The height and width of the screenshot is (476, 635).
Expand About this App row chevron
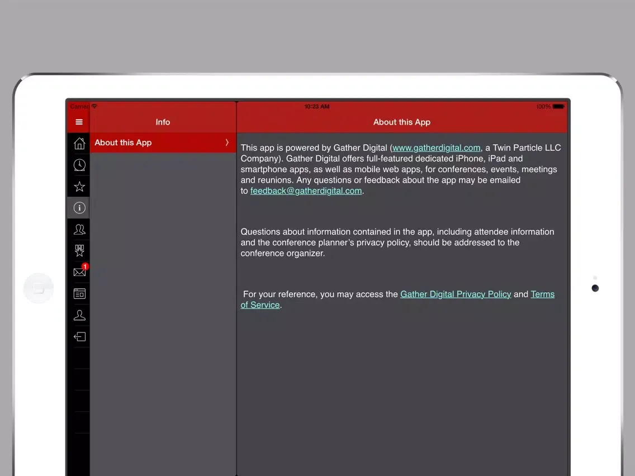[227, 142]
